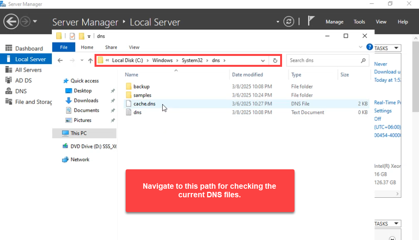Click Local Disk (C:) in address bar
This screenshot has height=240, width=419.
[128, 60]
